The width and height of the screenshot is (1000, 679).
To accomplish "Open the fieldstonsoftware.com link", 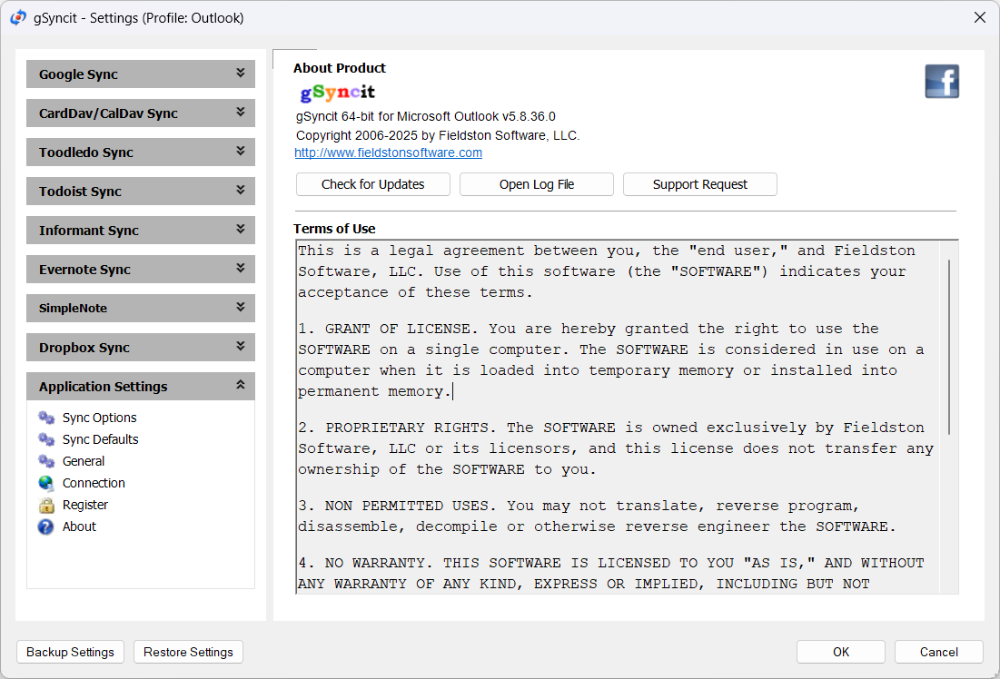I will pyautogui.click(x=389, y=153).
